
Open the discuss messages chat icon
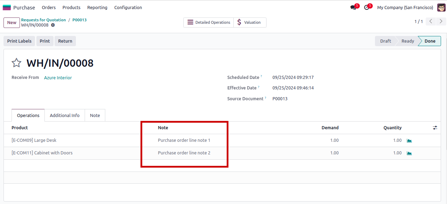[353, 7]
